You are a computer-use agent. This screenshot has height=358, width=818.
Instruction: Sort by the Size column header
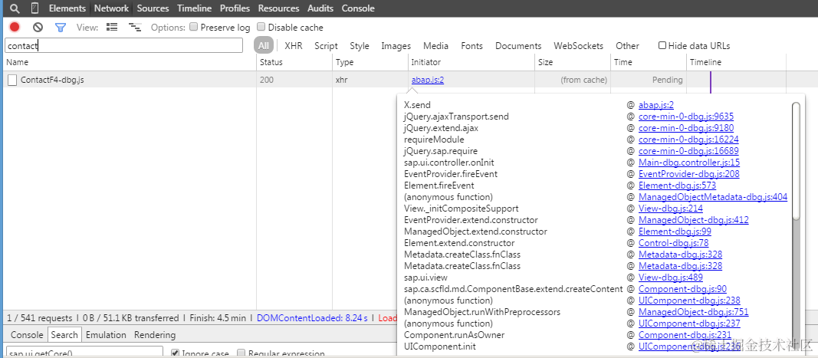click(x=573, y=62)
